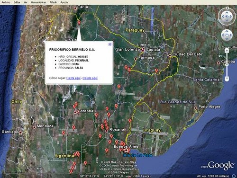Close the Frigorifico Bermejo info balloon

(x=110, y=44)
